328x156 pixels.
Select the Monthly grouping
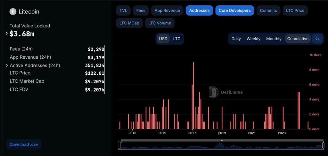(x=274, y=39)
